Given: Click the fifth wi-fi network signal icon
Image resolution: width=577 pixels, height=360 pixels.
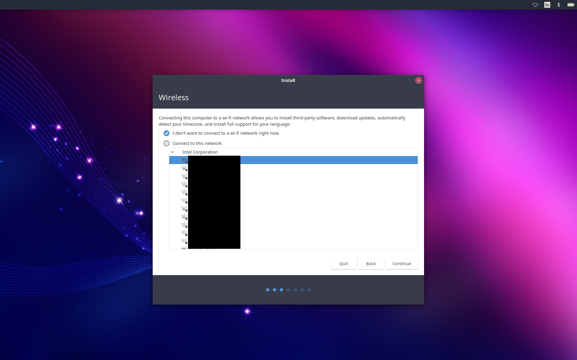Looking at the screenshot, I should click(x=184, y=193).
